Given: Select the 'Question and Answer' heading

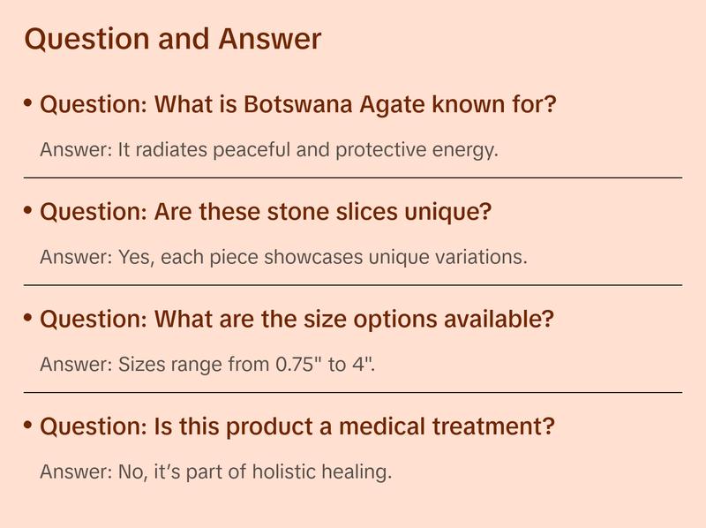Looking at the screenshot, I should pyautogui.click(x=173, y=39).
